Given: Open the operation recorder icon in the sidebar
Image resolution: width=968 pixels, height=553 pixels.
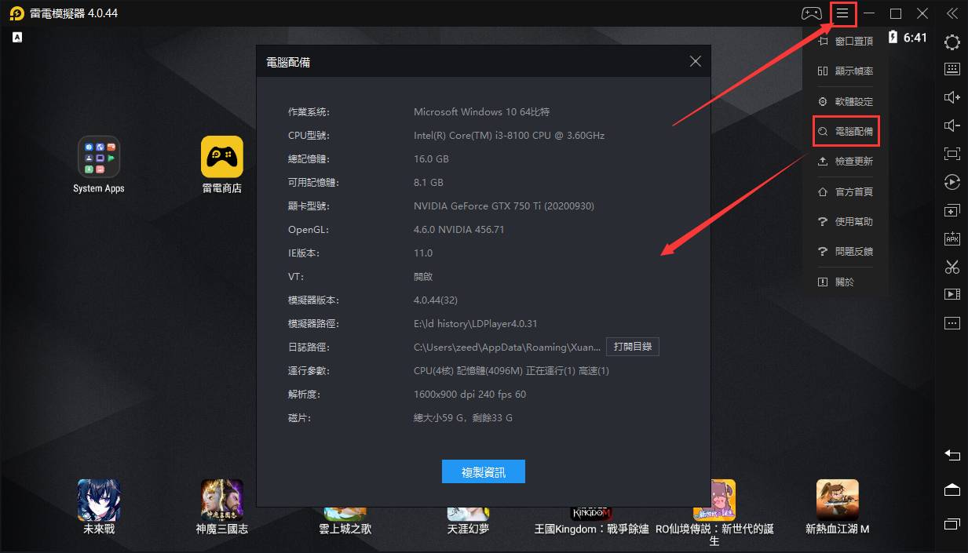Looking at the screenshot, I should 952,182.
